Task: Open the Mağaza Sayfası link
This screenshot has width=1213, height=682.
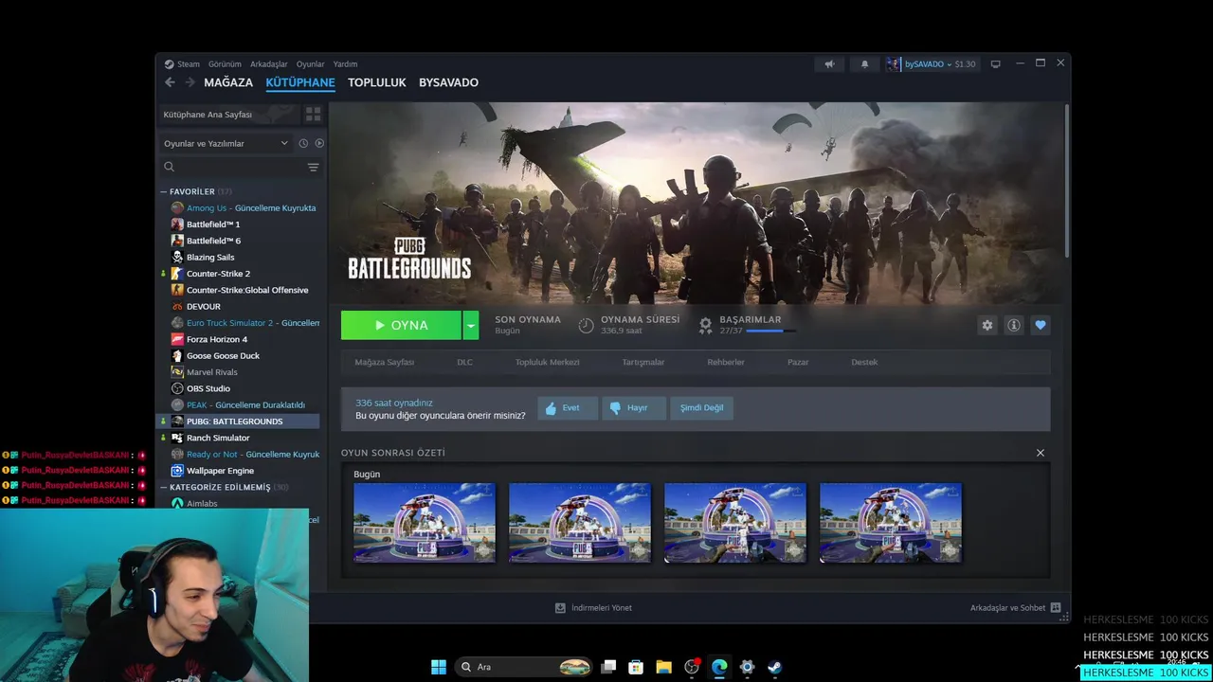Action: pos(384,362)
